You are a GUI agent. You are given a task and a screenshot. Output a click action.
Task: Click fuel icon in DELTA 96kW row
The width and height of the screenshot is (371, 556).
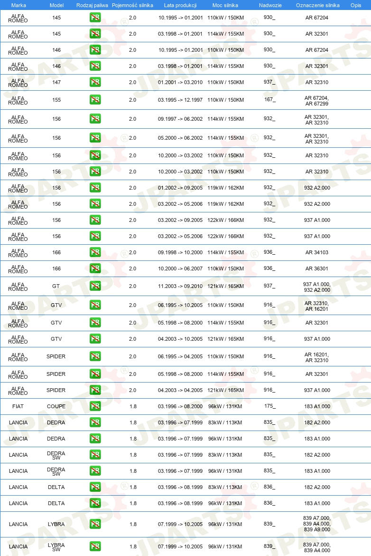click(x=95, y=503)
